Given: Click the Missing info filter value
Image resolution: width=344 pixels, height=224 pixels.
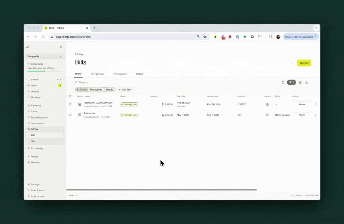Looking at the screenshot, I should pos(96,90).
